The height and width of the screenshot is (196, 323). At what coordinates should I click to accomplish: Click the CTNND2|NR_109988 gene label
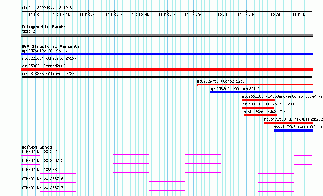coord(39,170)
